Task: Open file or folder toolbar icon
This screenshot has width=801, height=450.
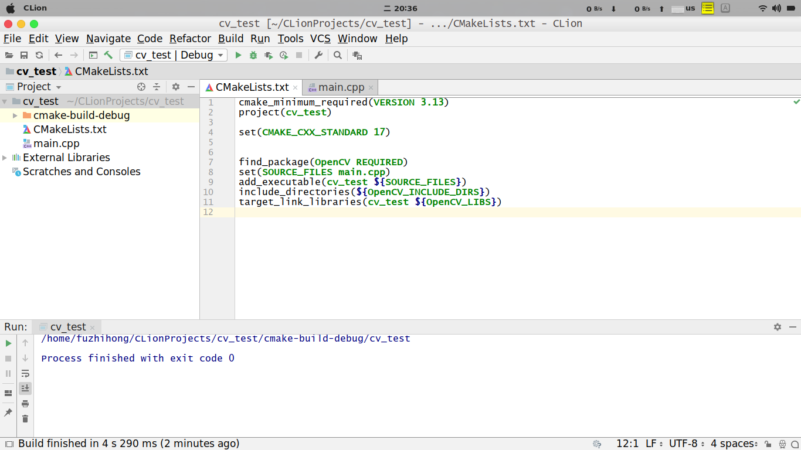Action: tap(9, 55)
